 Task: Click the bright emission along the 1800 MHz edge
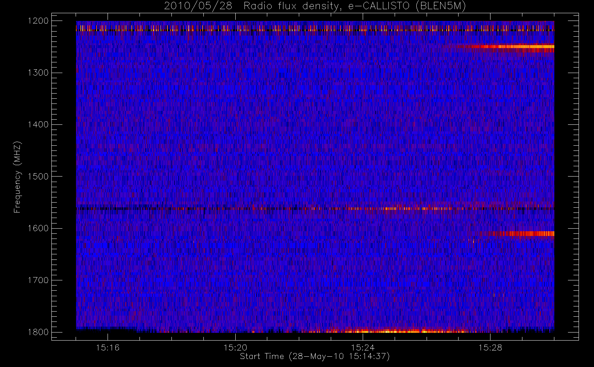point(389,331)
